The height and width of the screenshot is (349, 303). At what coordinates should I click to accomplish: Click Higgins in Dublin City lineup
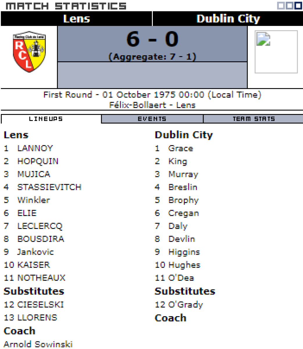(184, 252)
